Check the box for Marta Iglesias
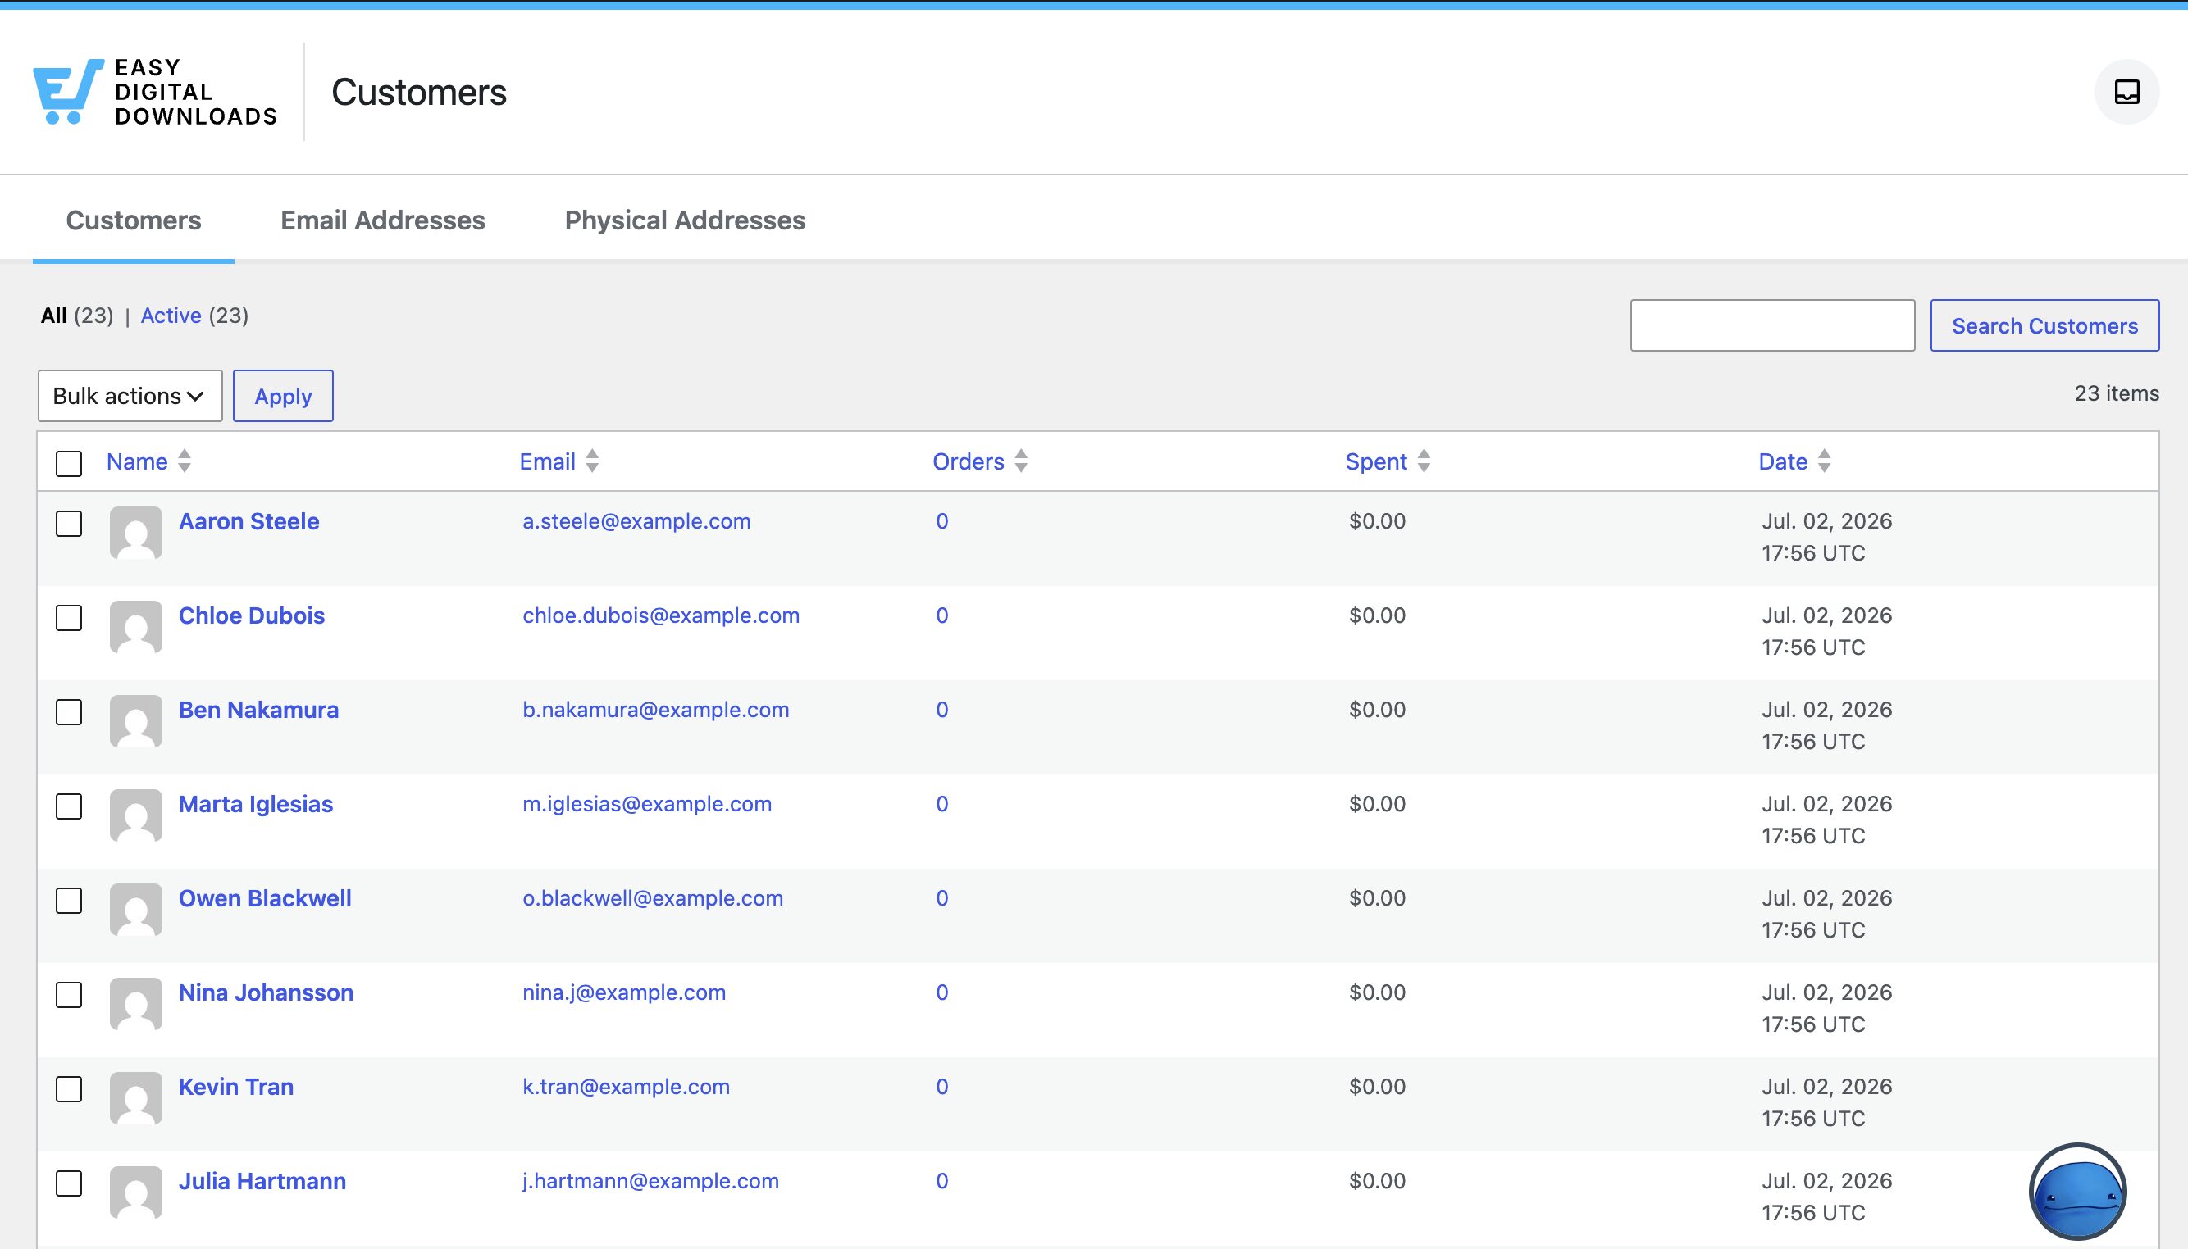This screenshot has width=2188, height=1249. (x=69, y=806)
